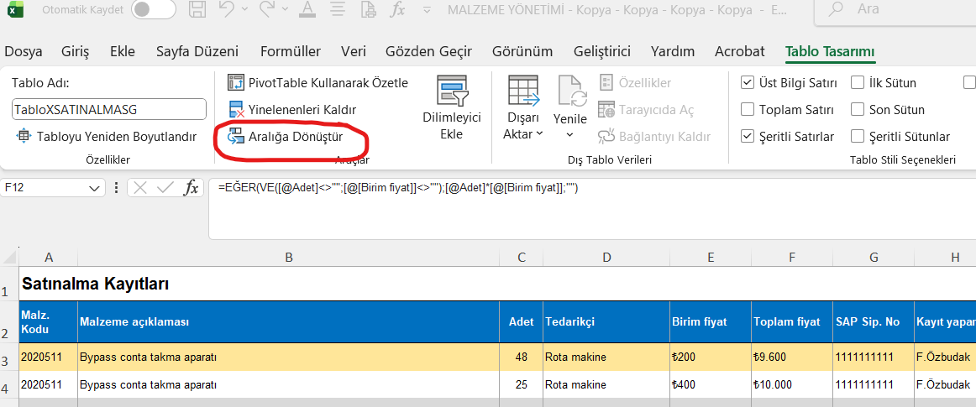Click the table name field TabloXSATINALMASG
This screenshot has width=976, height=407.
(109, 110)
